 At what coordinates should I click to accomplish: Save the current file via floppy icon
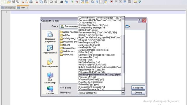[13, 2]
